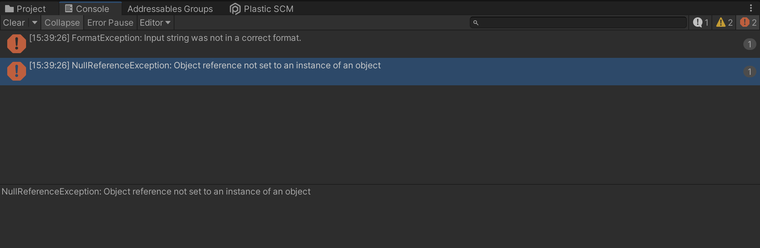Click the Plastic SCM logo icon

pyautogui.click(x=235, y=9)
